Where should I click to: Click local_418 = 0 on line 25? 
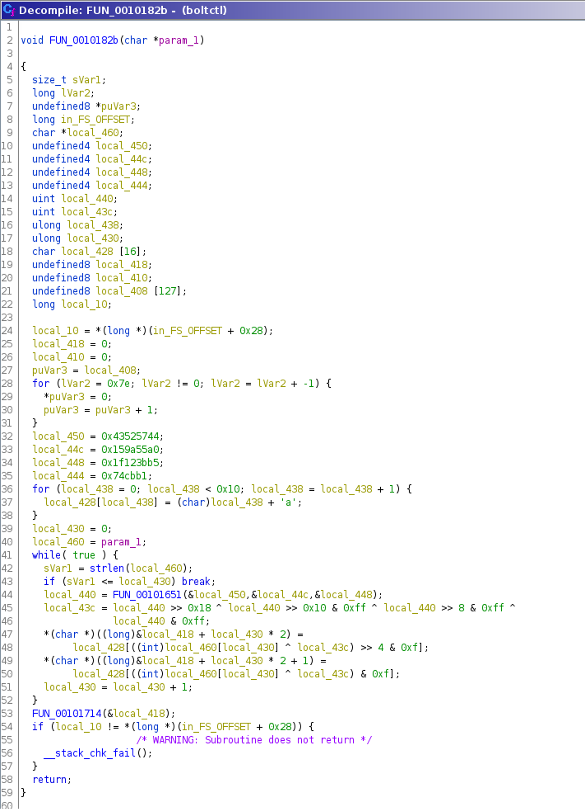coord(72,344)
